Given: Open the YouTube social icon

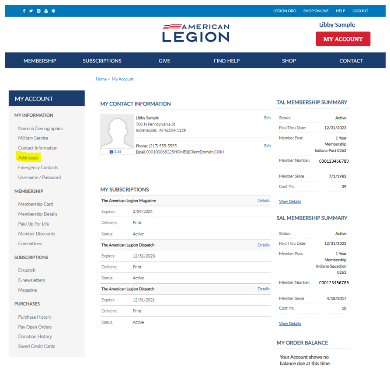Looking at the screenshot, I should pos(46,10).
